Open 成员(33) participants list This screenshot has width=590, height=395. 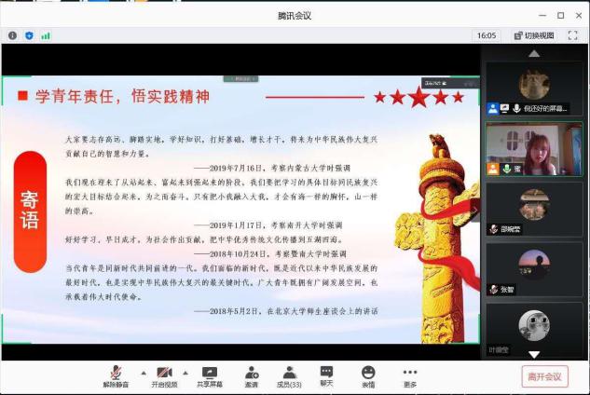coord(289,375)
